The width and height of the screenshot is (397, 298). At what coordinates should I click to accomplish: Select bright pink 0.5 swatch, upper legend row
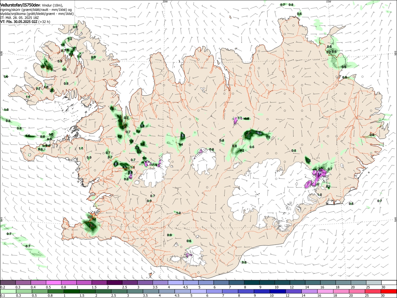(54, 283)
